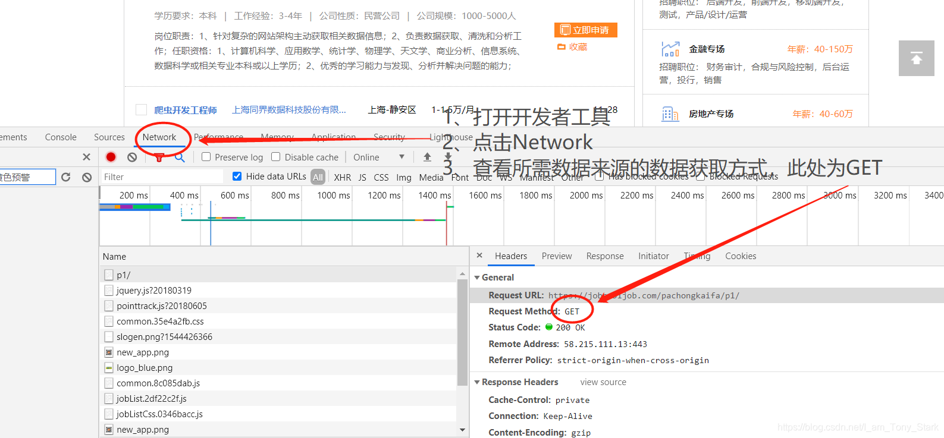Select the Headers tab

pyautogui.click(x=511, y=256)
